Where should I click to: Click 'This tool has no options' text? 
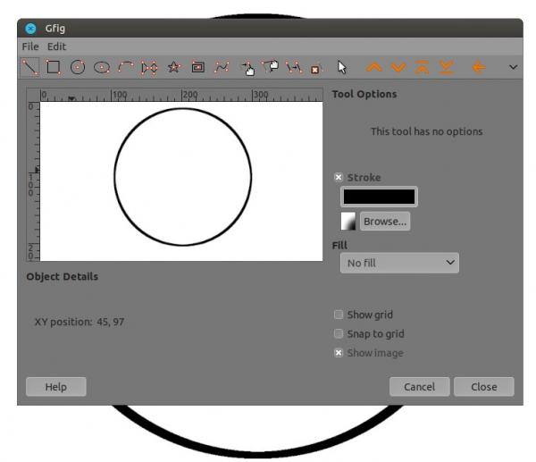tap(427, 131)
